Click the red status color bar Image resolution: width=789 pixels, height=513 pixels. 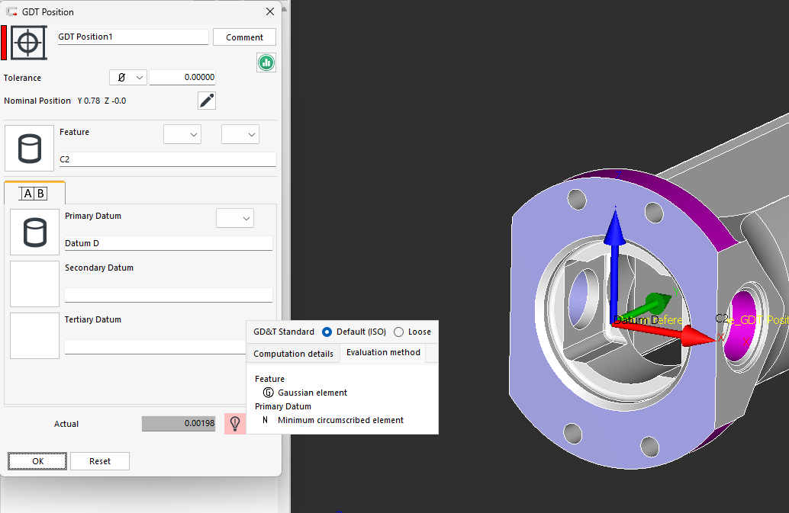[4, 43]
